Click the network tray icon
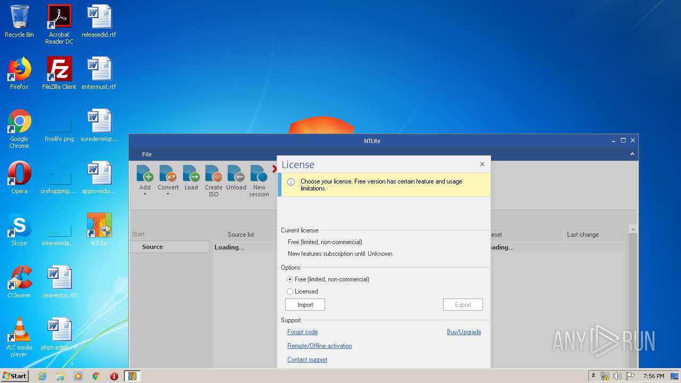 [605, 376]
